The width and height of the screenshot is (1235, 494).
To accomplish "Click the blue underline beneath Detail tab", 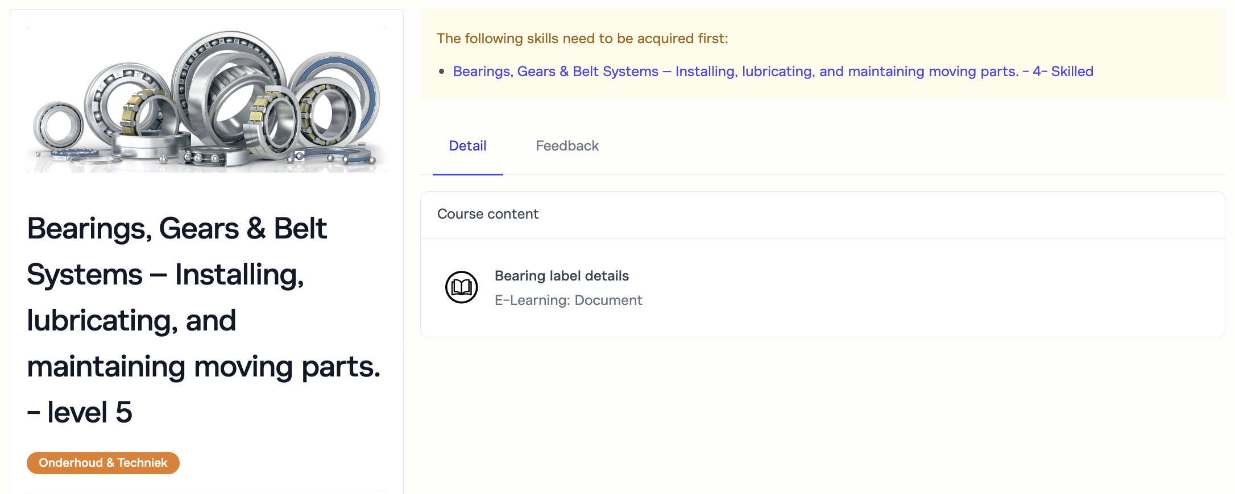I will point(467,174).
